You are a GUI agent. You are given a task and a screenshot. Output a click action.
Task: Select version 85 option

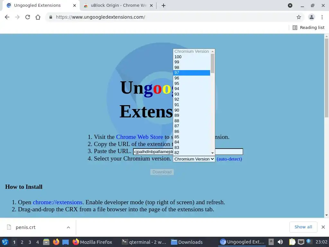(x=191, y=137)
